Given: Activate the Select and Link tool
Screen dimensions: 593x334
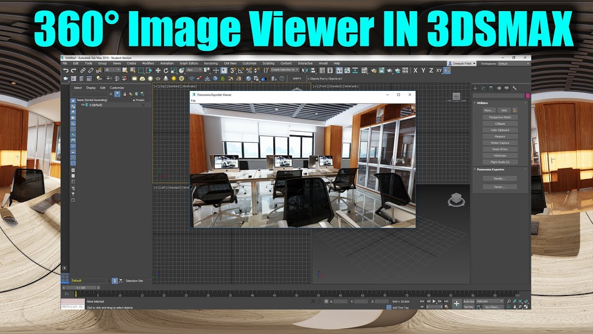Looking at the screenshot, I should tap(83, 70).
